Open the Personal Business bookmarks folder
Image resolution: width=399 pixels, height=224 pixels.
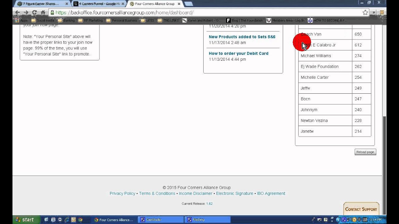[x=122, y=21]
